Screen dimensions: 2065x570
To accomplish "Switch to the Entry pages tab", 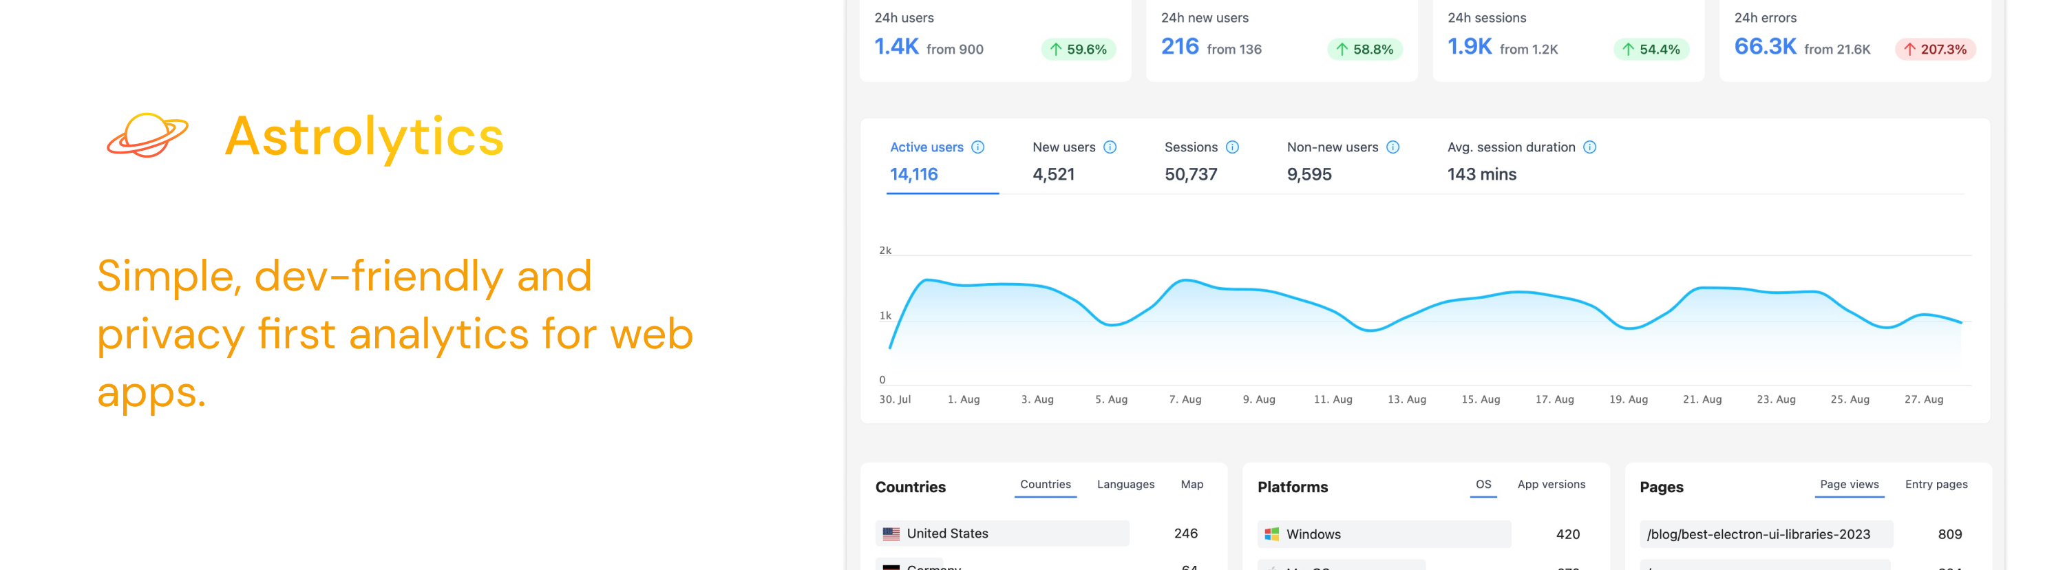I will coord(1936,485).
